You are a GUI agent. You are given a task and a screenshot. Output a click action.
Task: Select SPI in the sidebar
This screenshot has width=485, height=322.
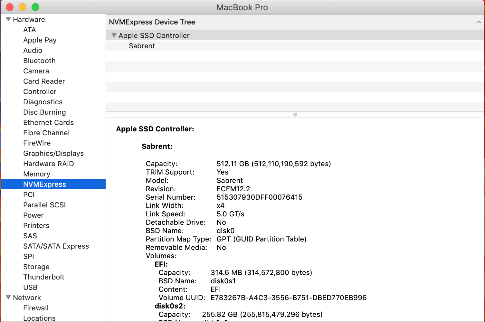29,256
